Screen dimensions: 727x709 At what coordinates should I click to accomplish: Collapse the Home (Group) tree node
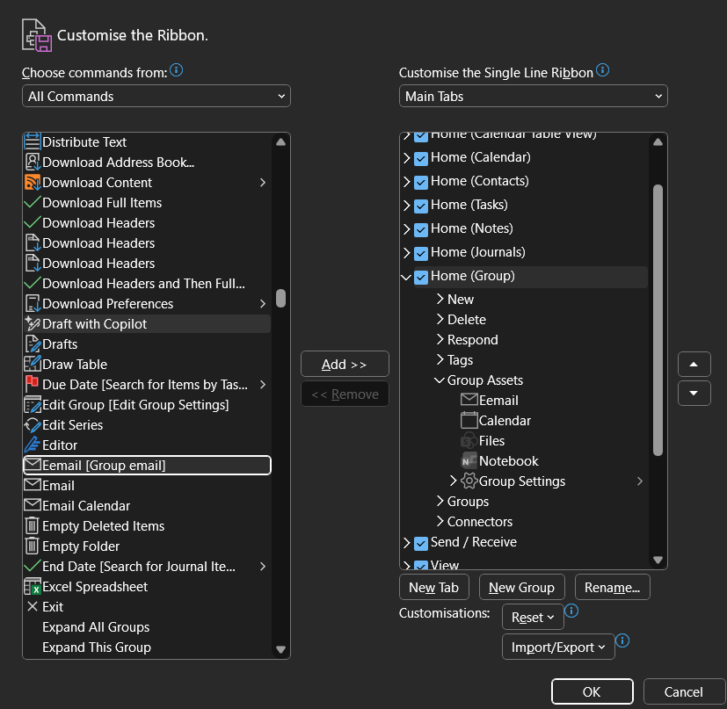(x=406, y=277)
